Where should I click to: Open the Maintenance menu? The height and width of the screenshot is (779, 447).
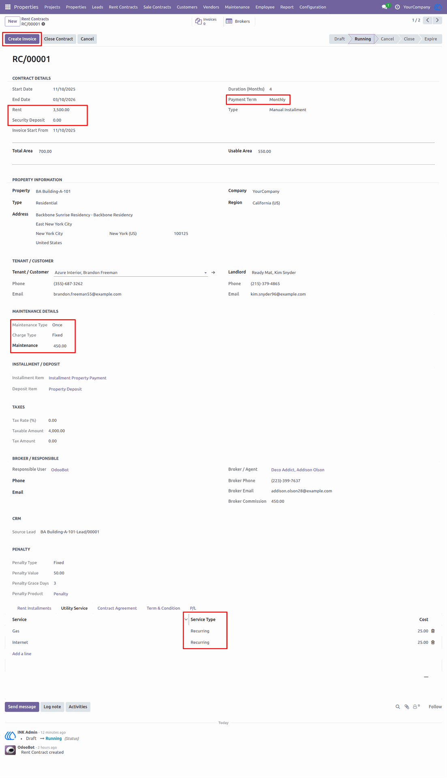pos(237,7)
